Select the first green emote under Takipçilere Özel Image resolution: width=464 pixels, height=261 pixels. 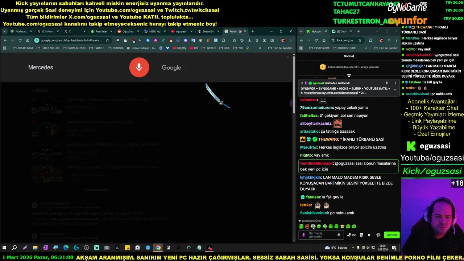click(301, 227)
